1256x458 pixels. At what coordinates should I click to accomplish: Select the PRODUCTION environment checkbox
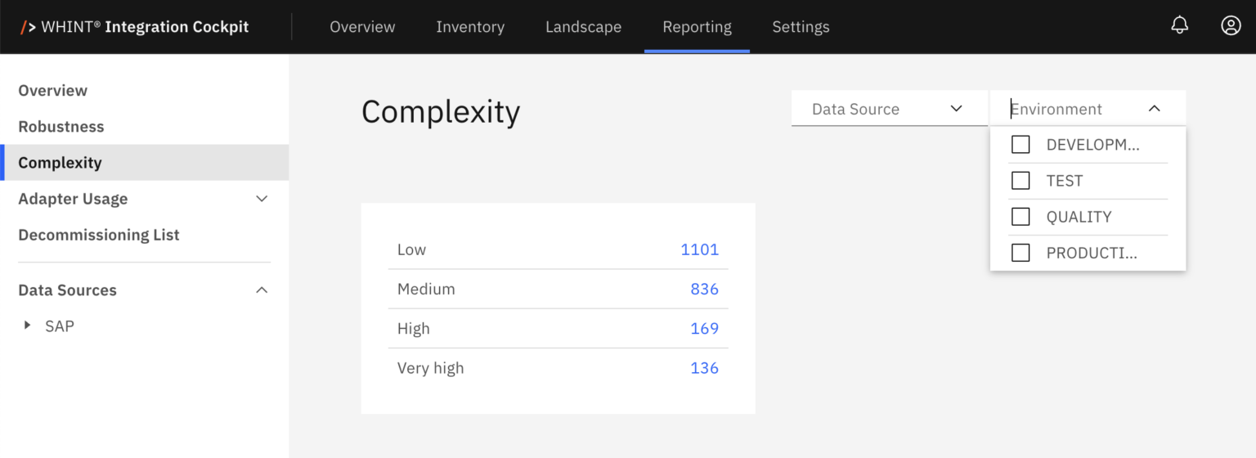coord(1020,253)
